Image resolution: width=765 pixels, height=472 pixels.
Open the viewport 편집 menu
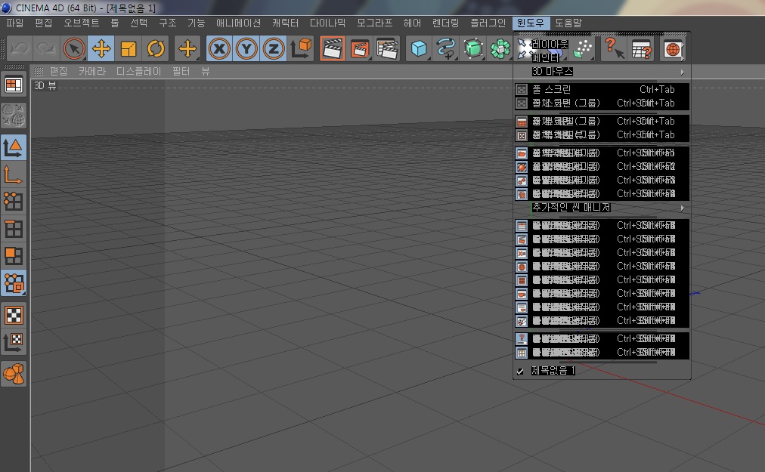click(x=58, y=71)
